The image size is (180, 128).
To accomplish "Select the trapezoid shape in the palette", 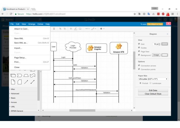I will click(26, 75).
